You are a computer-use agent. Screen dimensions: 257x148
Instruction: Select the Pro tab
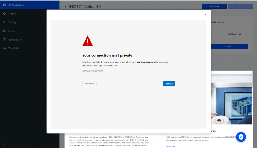point(241,6)
